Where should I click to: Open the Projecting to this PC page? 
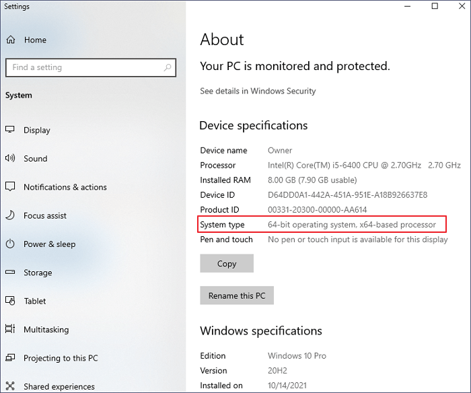point(61,358)
